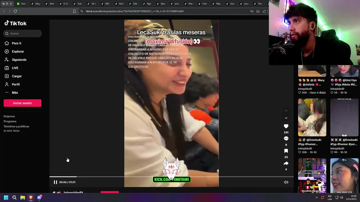
Task: Click the Iniciar sesión button
Action: click(x=22, y=103)
